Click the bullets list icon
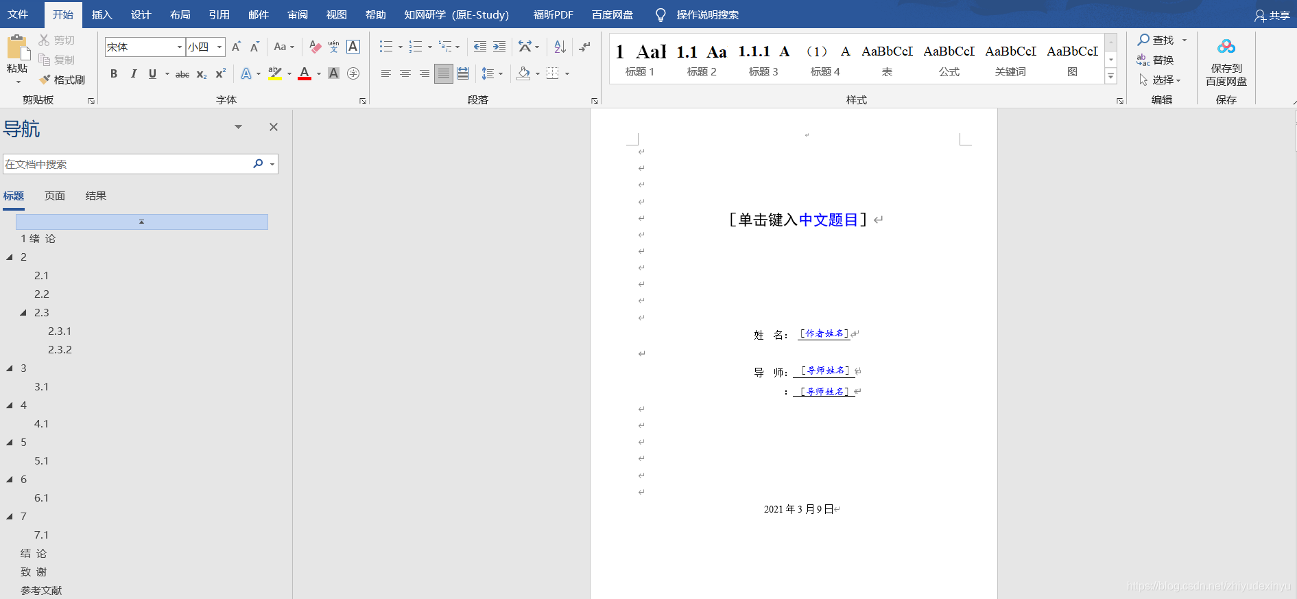This screenshot has height=599, width=1297. pos(386,47)
